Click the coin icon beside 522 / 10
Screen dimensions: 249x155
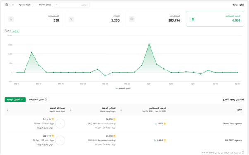pyautogui.click(x=53, y=136)
